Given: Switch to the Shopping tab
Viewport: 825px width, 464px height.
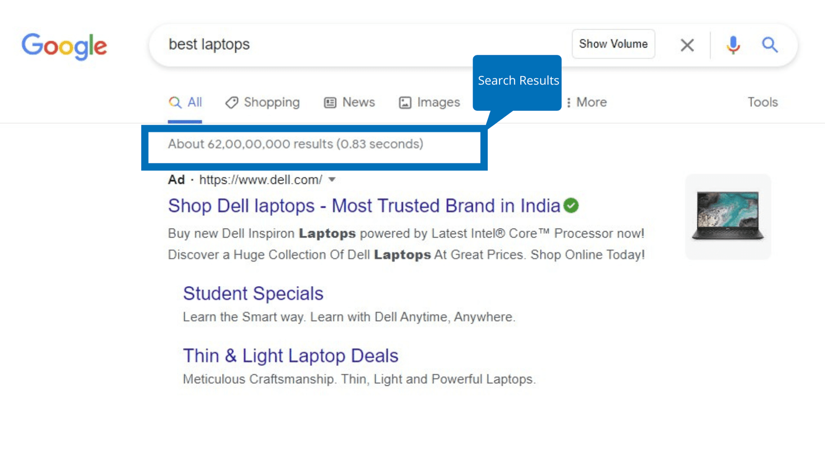Looking at the screenshot, I should [262, 102].
